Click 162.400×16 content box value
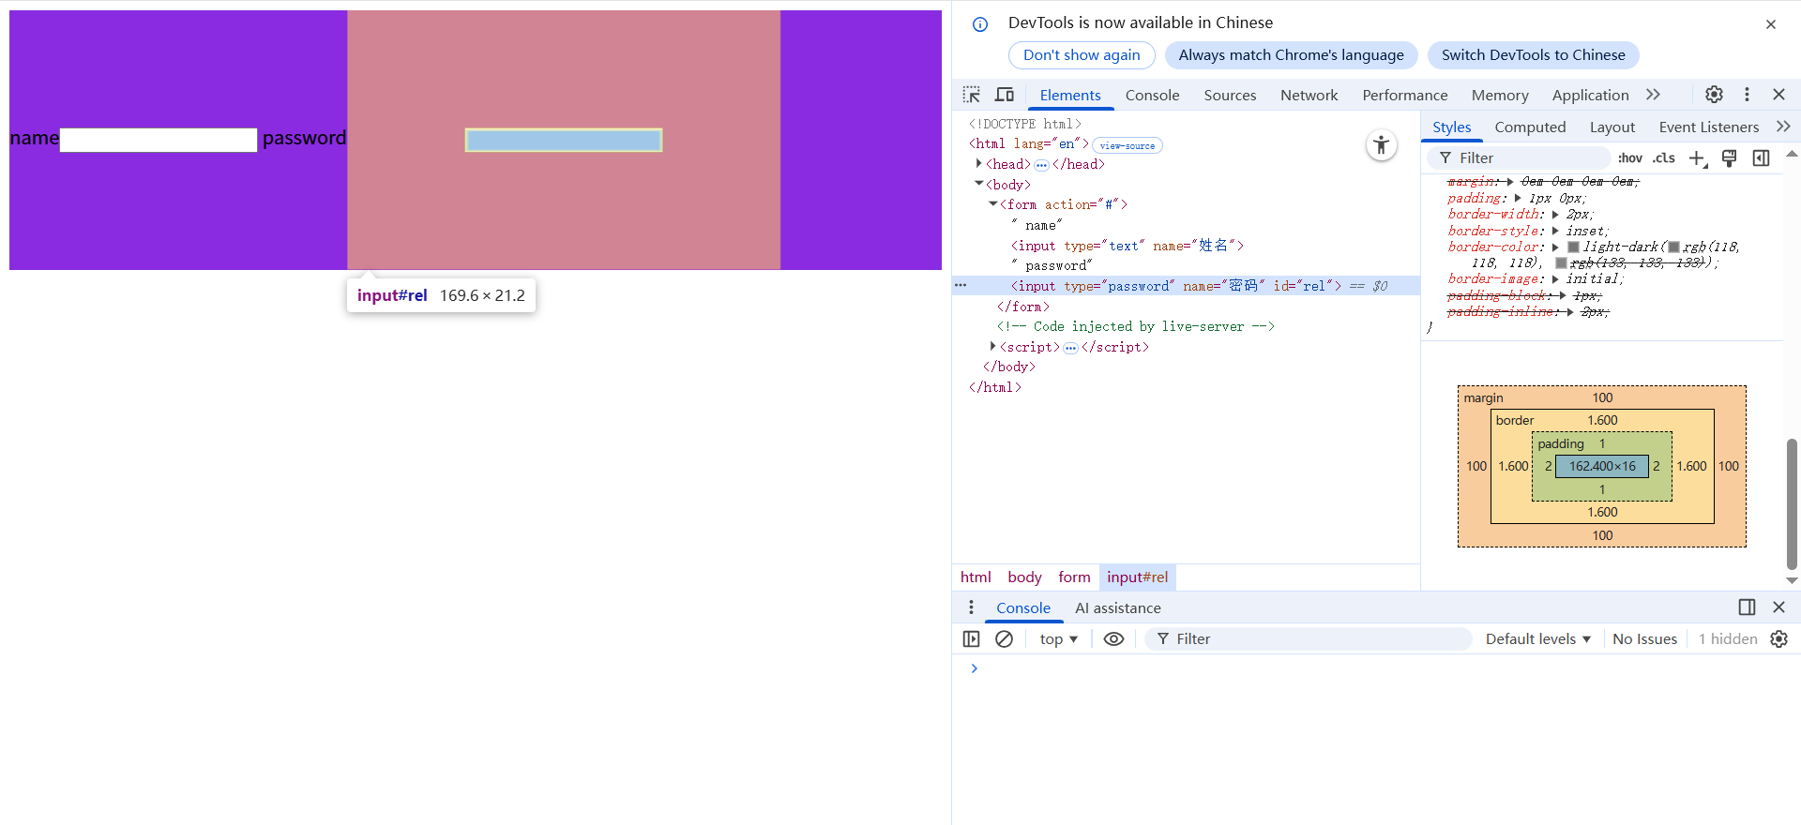The height and width of the screenshot is (825, 1801). 1602,466
